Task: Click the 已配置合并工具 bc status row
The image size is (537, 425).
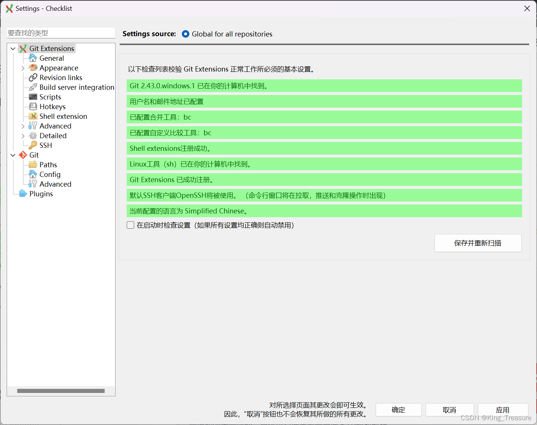Action: point(324,117)
